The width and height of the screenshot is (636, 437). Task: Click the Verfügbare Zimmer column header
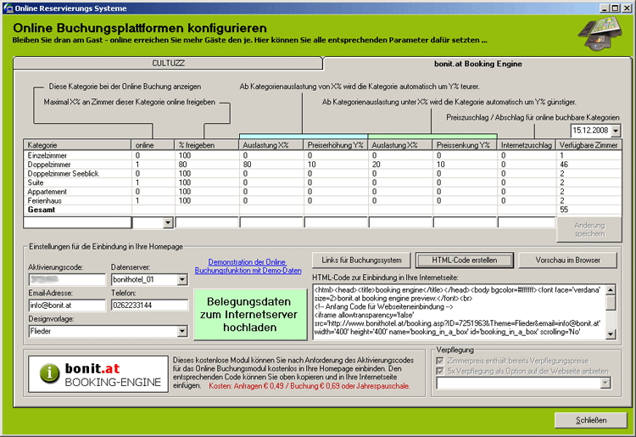tap(589, 145)
